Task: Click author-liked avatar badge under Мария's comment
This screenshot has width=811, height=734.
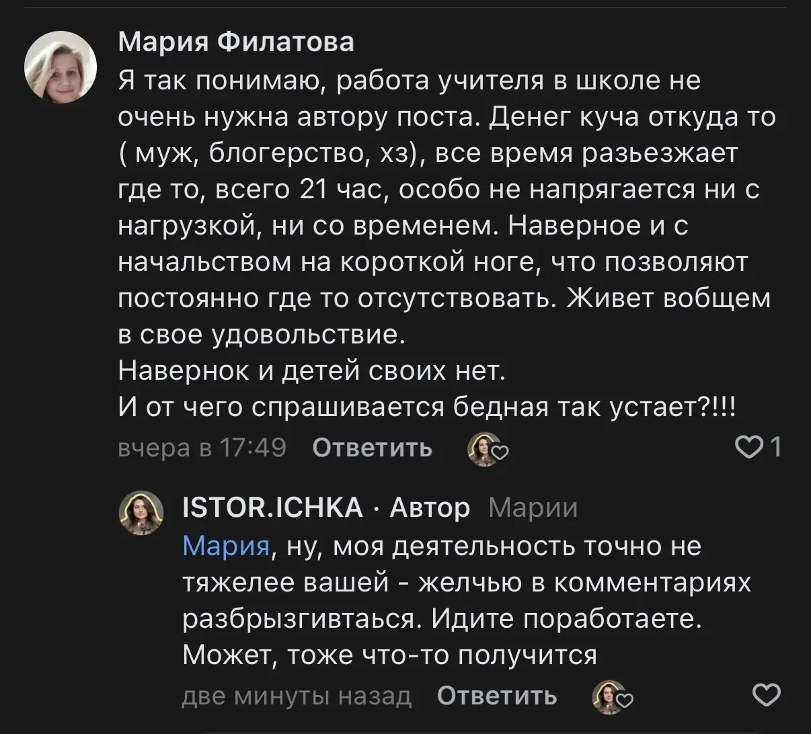Action: [x=487, y=449]
